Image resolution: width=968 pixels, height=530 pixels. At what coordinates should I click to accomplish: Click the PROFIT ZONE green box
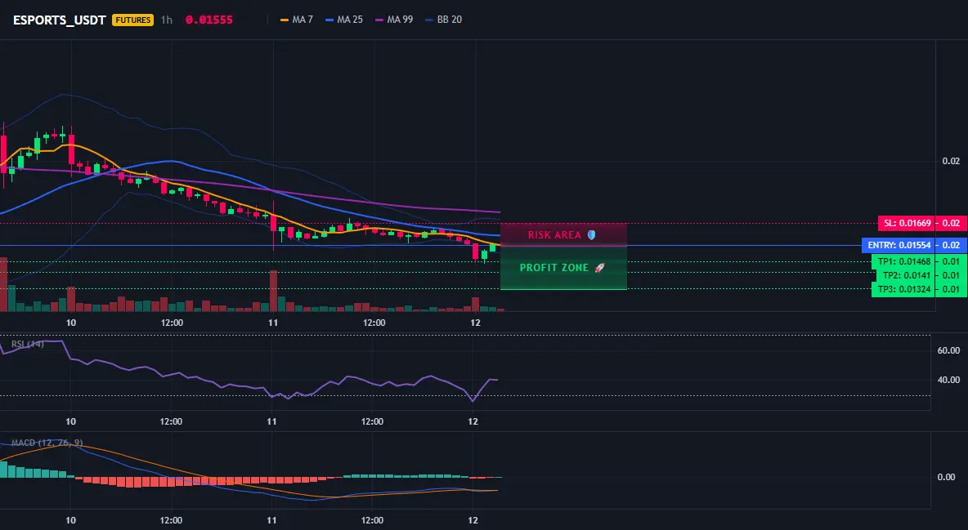[563, 268]
